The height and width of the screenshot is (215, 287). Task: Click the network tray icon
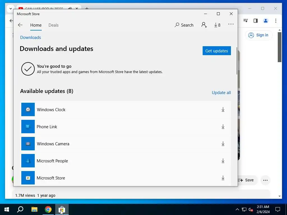coord(244,209)
